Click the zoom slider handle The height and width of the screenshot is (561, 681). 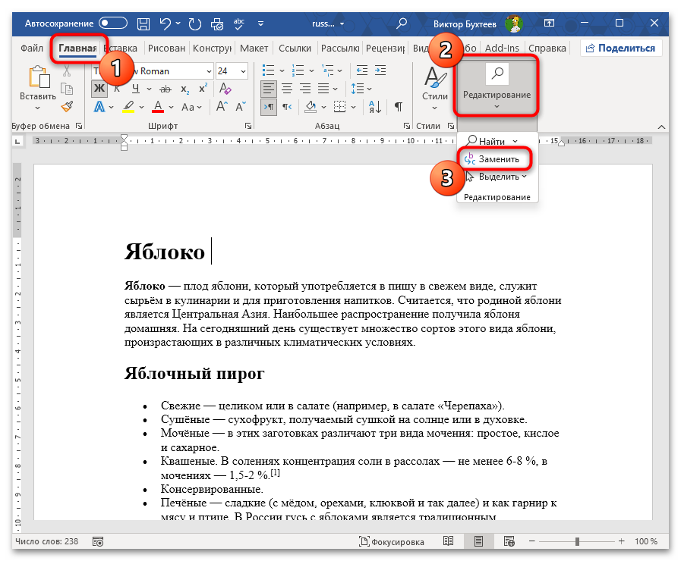(x=577, y=541)
